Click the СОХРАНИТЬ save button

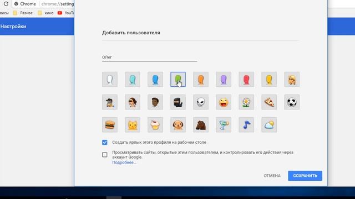(x=305, y=176)
